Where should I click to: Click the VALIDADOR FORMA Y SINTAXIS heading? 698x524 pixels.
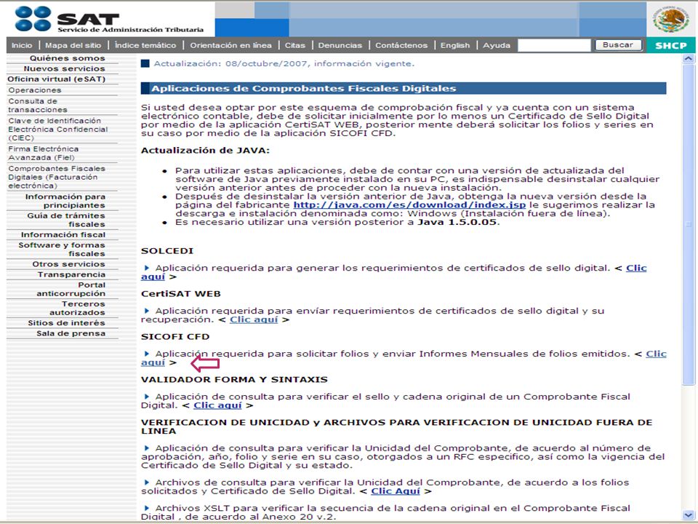tap(234, 380)
